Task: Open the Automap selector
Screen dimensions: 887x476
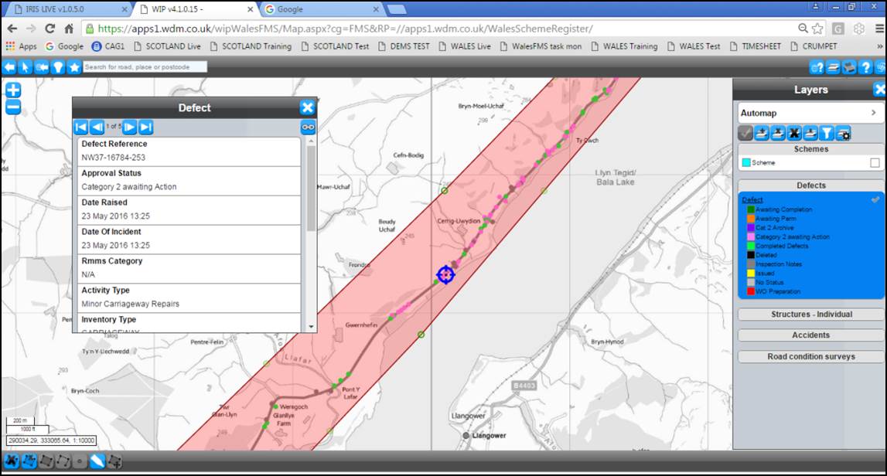Action: coord(809,113)
